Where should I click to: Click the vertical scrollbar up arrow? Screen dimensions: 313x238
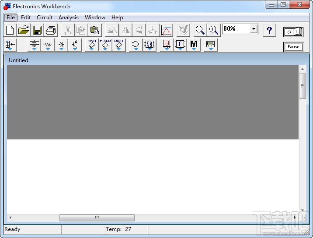tap(303, 69)
